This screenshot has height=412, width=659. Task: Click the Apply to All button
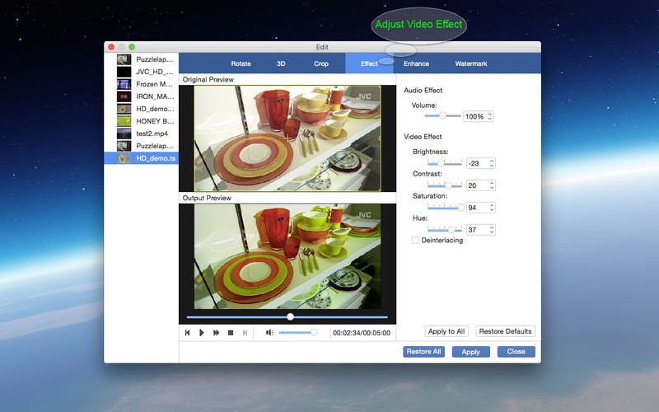(x=446, y=331)
